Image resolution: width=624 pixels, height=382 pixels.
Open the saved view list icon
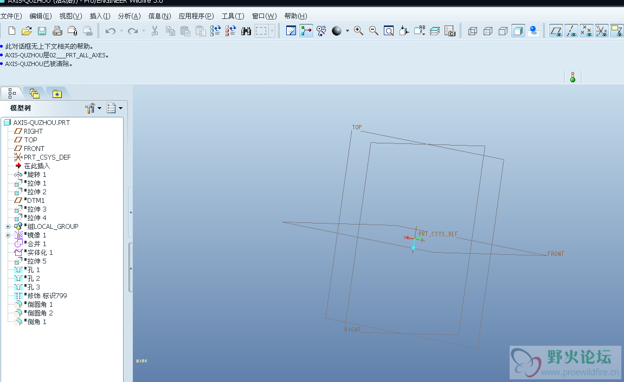420,31
